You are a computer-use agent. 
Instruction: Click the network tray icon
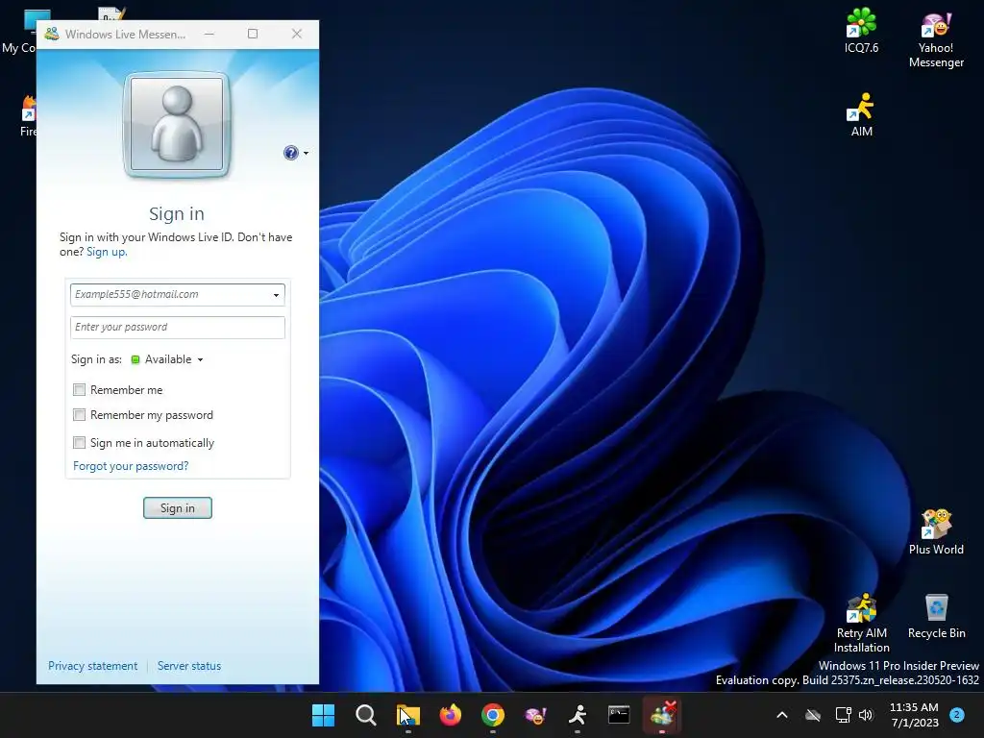click(x=843, y=715)
